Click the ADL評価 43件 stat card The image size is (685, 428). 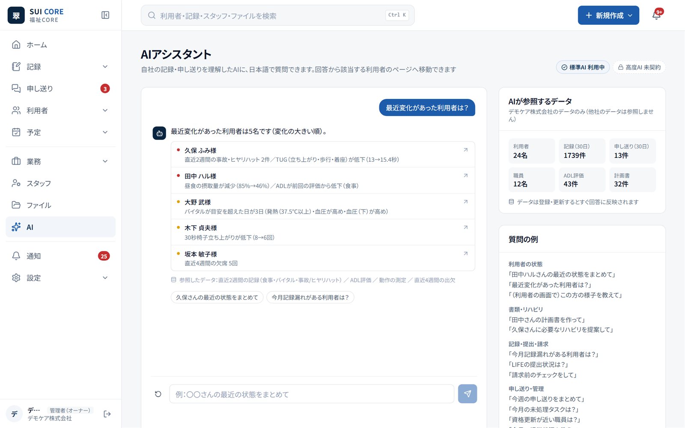pyautogui.click(x=582, y=180)
